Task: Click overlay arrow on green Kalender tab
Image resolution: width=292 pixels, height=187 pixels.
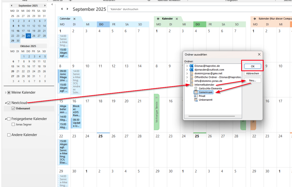Action: point(158,19)
